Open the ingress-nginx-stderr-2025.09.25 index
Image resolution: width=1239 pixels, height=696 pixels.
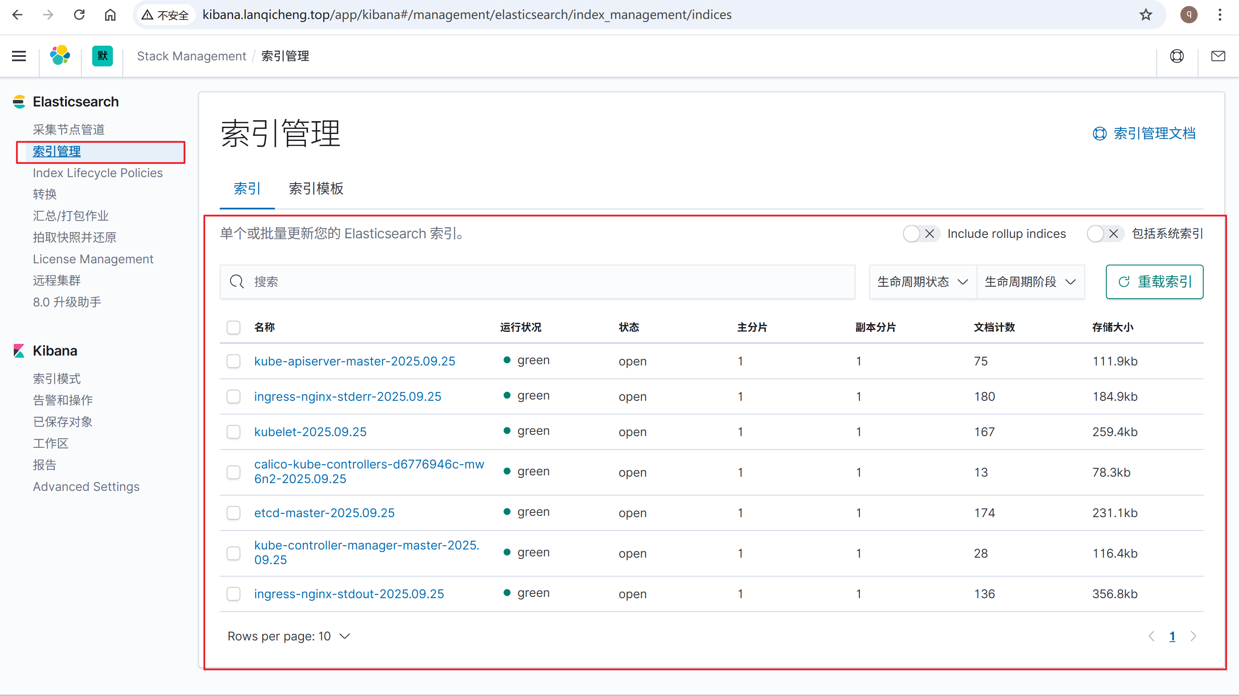pos(348,397)
